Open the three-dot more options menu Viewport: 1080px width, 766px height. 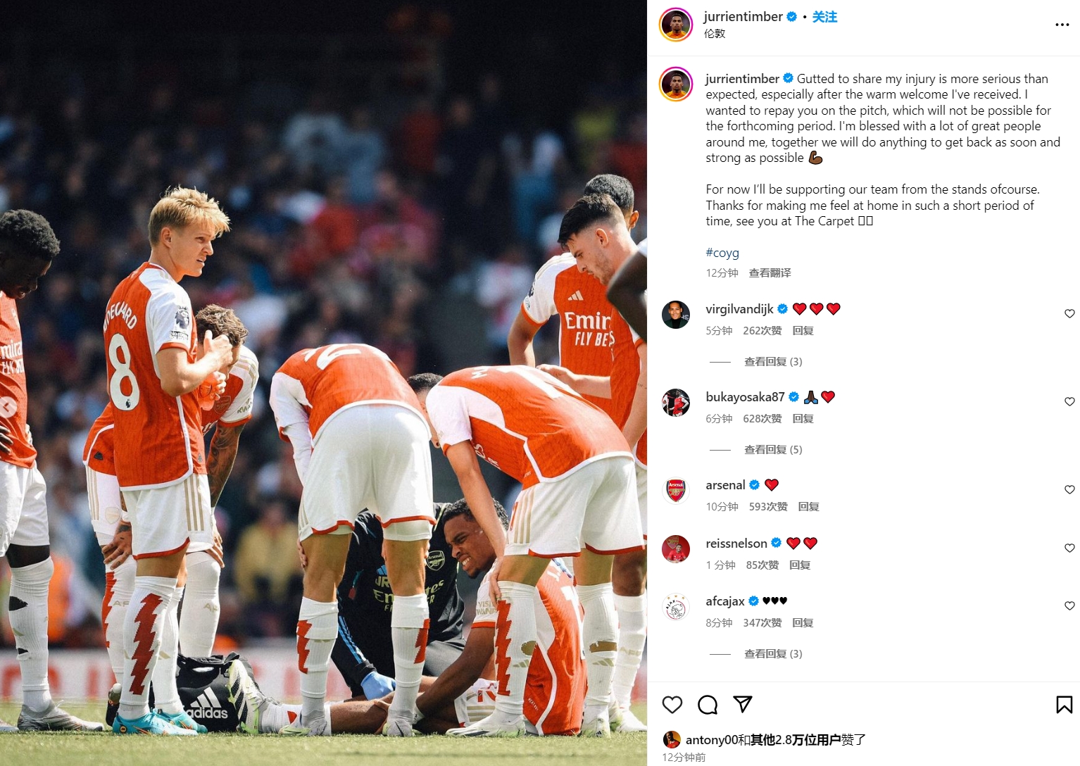tap(1062, 25)
